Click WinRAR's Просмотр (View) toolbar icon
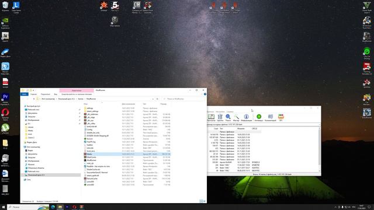The image size is (374, 210). coord(211,118)
